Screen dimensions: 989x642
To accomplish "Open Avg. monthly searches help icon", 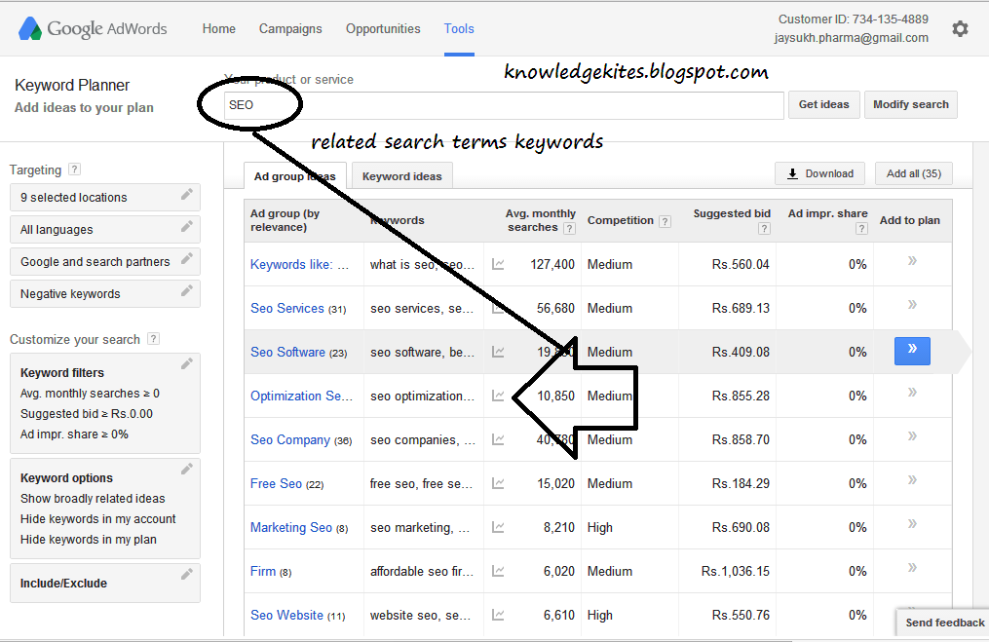I will [569, 228].
